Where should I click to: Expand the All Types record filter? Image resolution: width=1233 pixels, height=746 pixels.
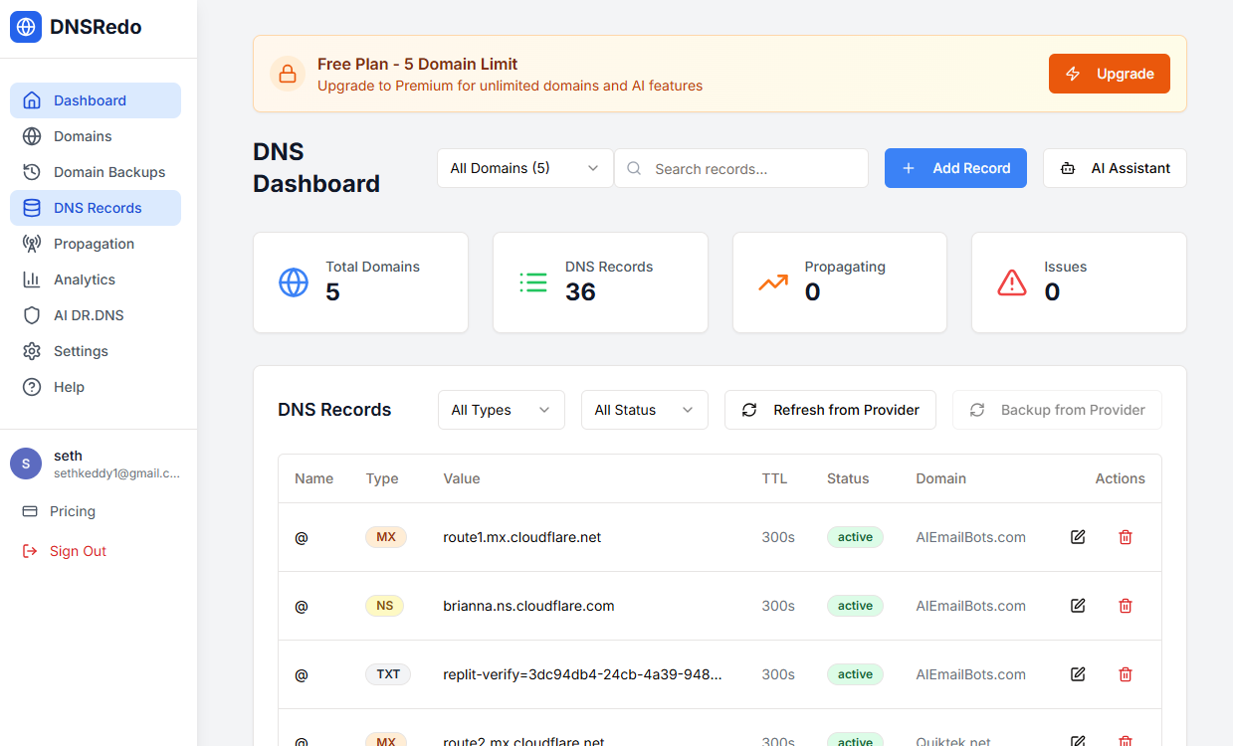[x=501, y=410]
